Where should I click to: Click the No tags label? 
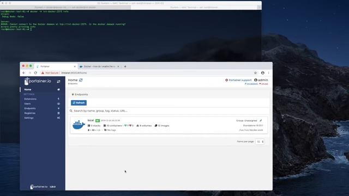click(111, 130)
